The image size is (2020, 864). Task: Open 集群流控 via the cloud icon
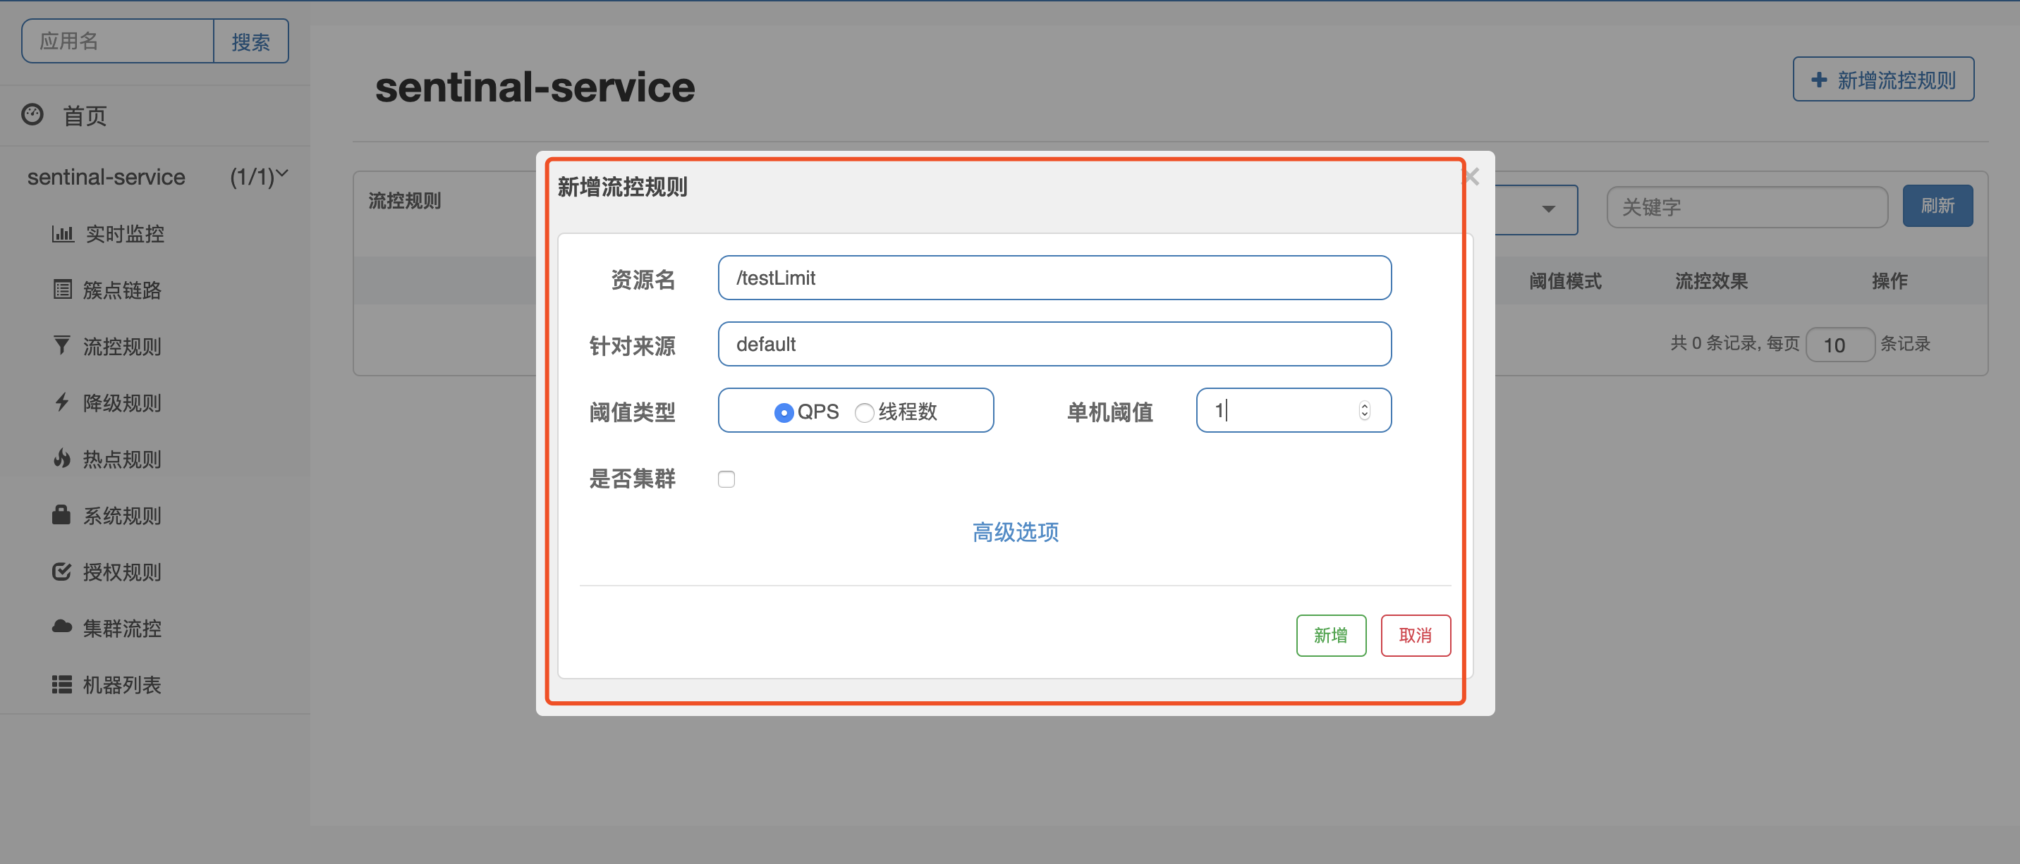[x=63, y=627]
